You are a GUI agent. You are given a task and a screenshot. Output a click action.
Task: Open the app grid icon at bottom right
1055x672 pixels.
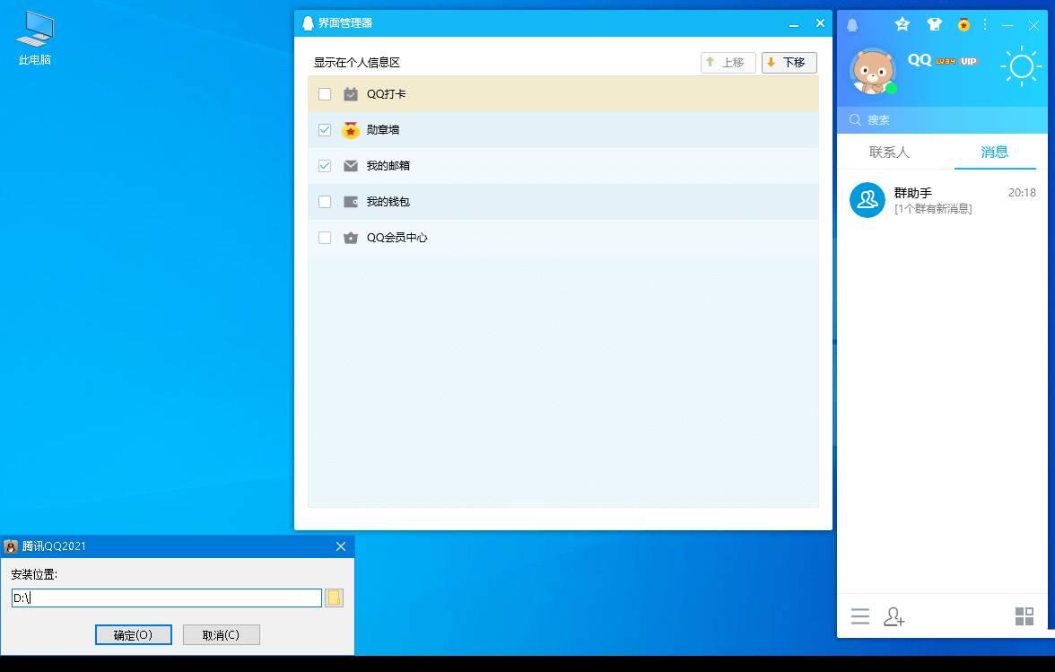1024,616
